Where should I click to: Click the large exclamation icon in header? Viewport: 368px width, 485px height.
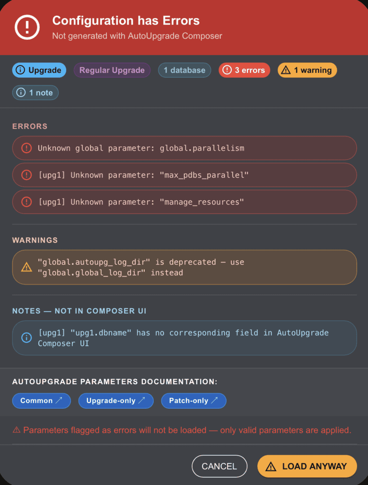tap(27, 27)
